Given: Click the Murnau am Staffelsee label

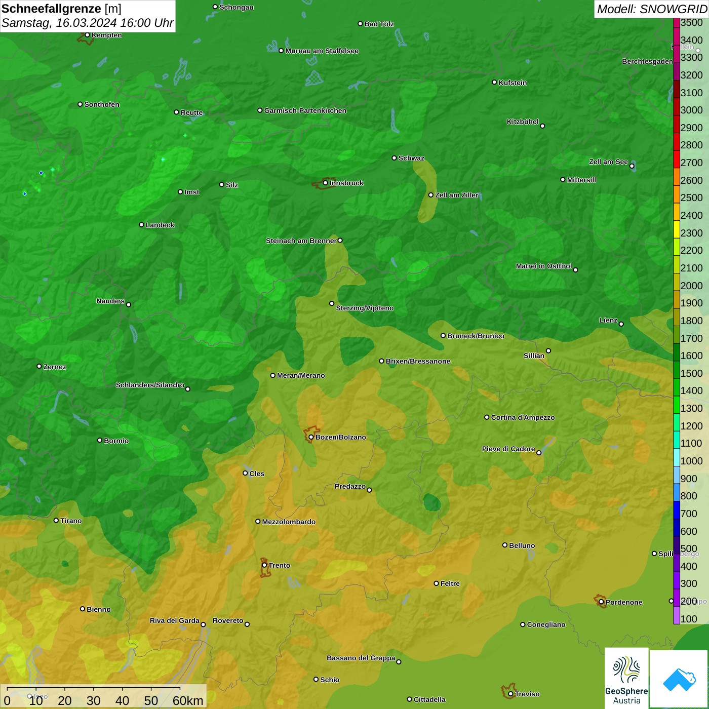Looking at the screenshot, I should 322,51.
